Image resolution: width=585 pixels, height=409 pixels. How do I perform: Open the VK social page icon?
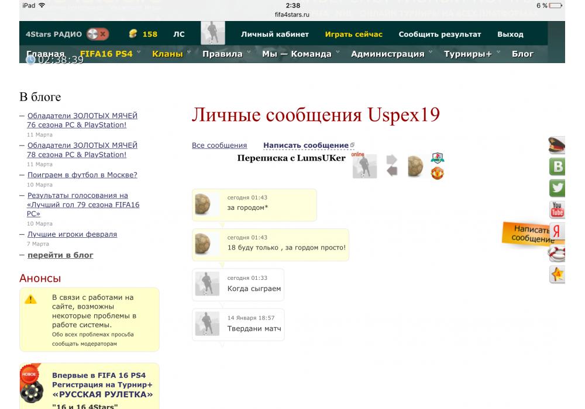(558, 167)
